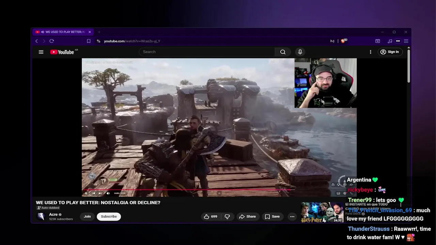436x245 pixels.
Task: Open the music note media control
Action: [x=390, y=41]
